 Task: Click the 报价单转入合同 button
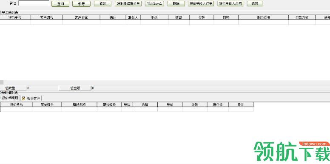[230, 3]
